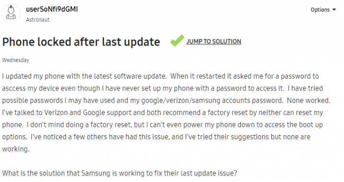Click the google/verizon/samsung text in the post
The width and height of the screenshot is (344, 182).
pyautogui.click(x=180, y=100)
